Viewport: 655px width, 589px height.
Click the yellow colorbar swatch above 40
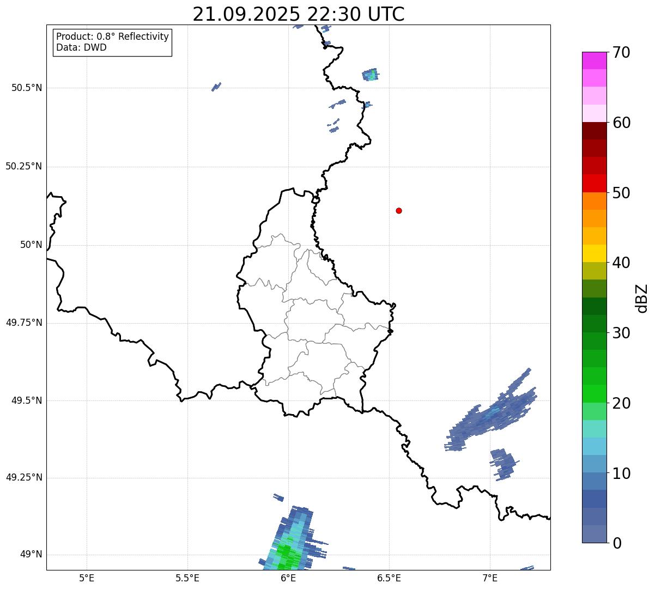point(594,253)
